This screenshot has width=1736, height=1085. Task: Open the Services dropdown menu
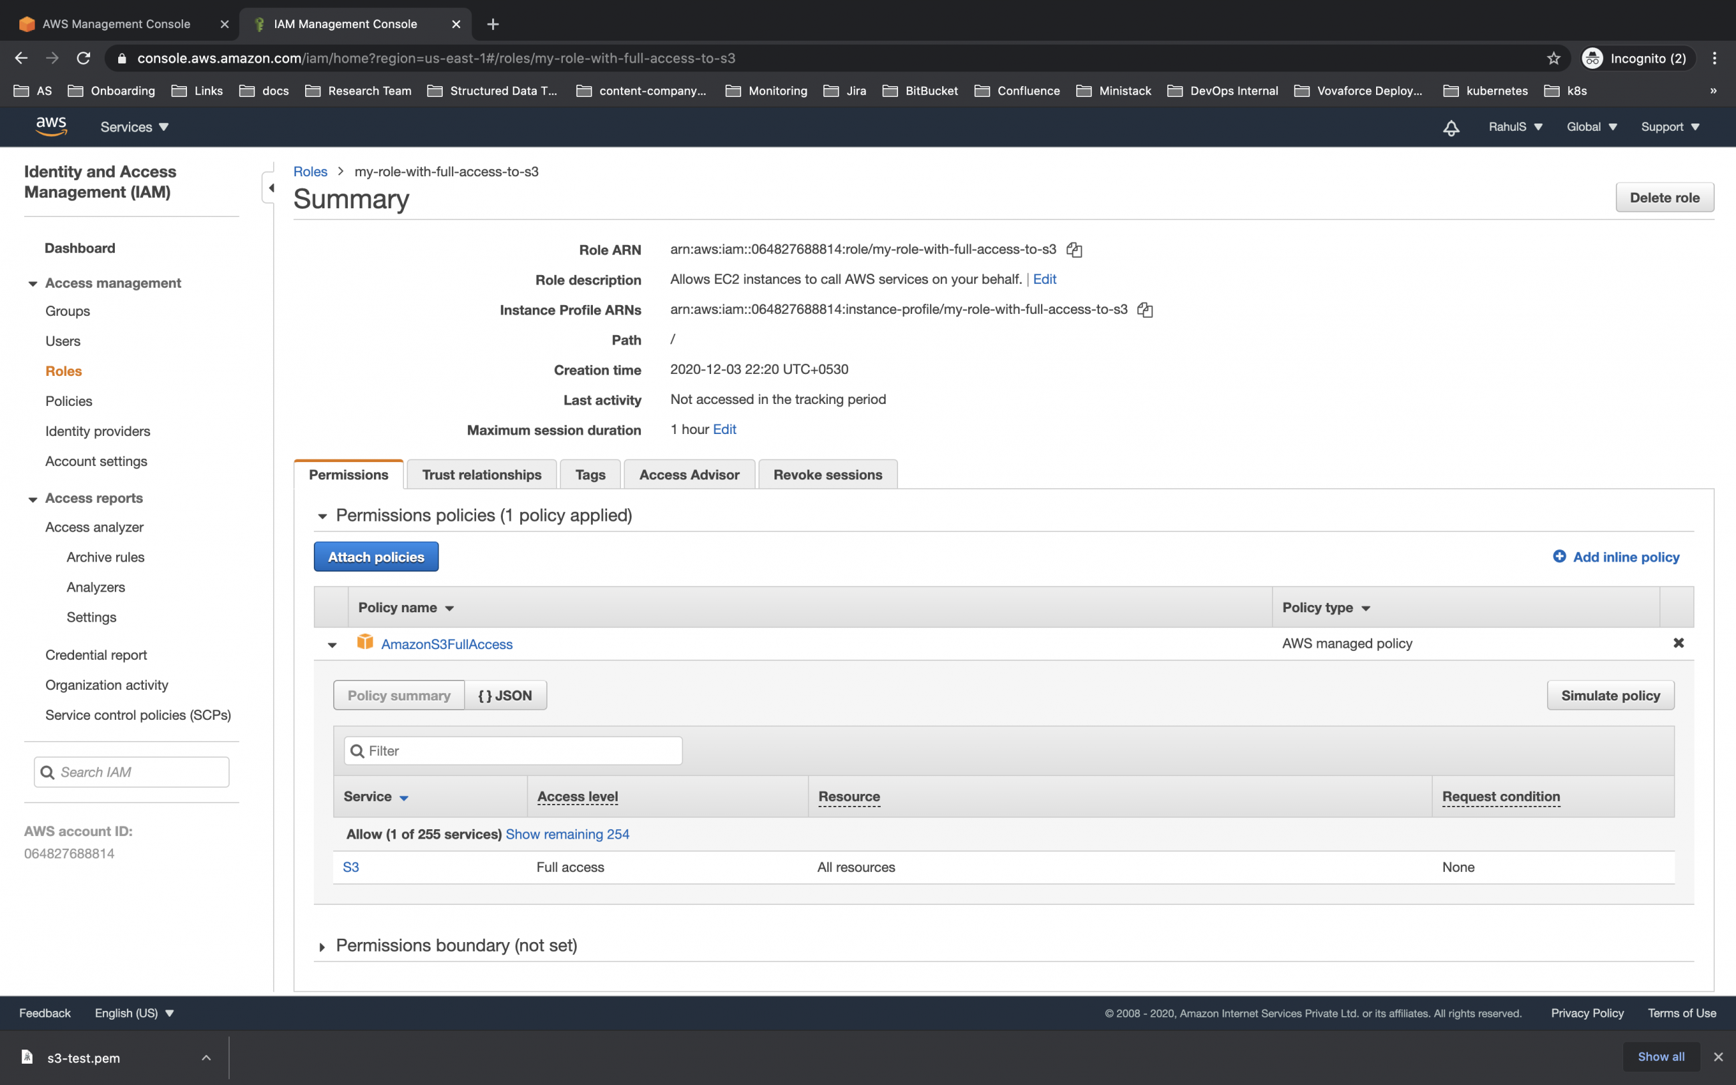[x=134, y=127]
